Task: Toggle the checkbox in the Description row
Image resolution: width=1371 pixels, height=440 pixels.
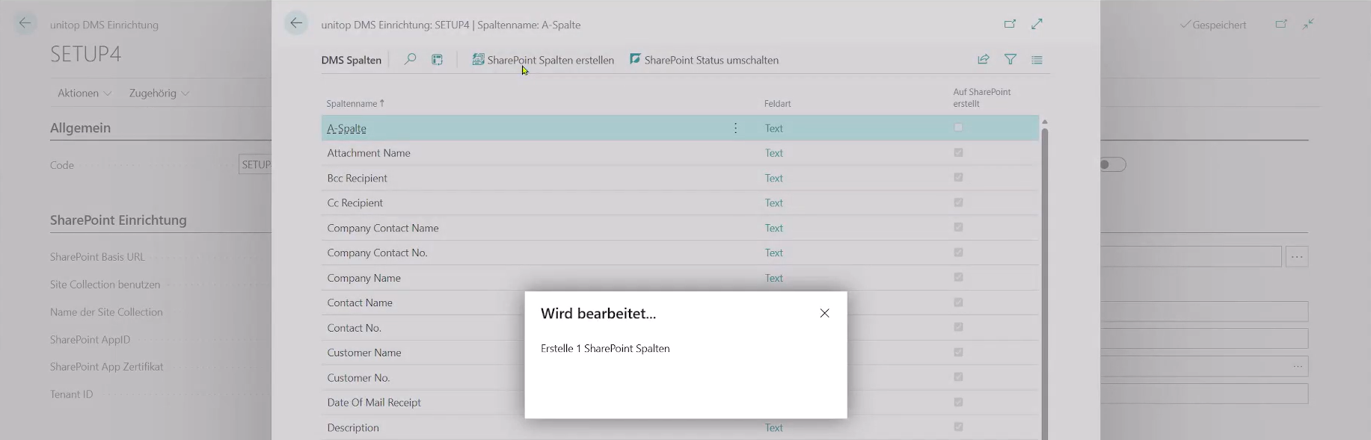Action: [x=958, y=427]
